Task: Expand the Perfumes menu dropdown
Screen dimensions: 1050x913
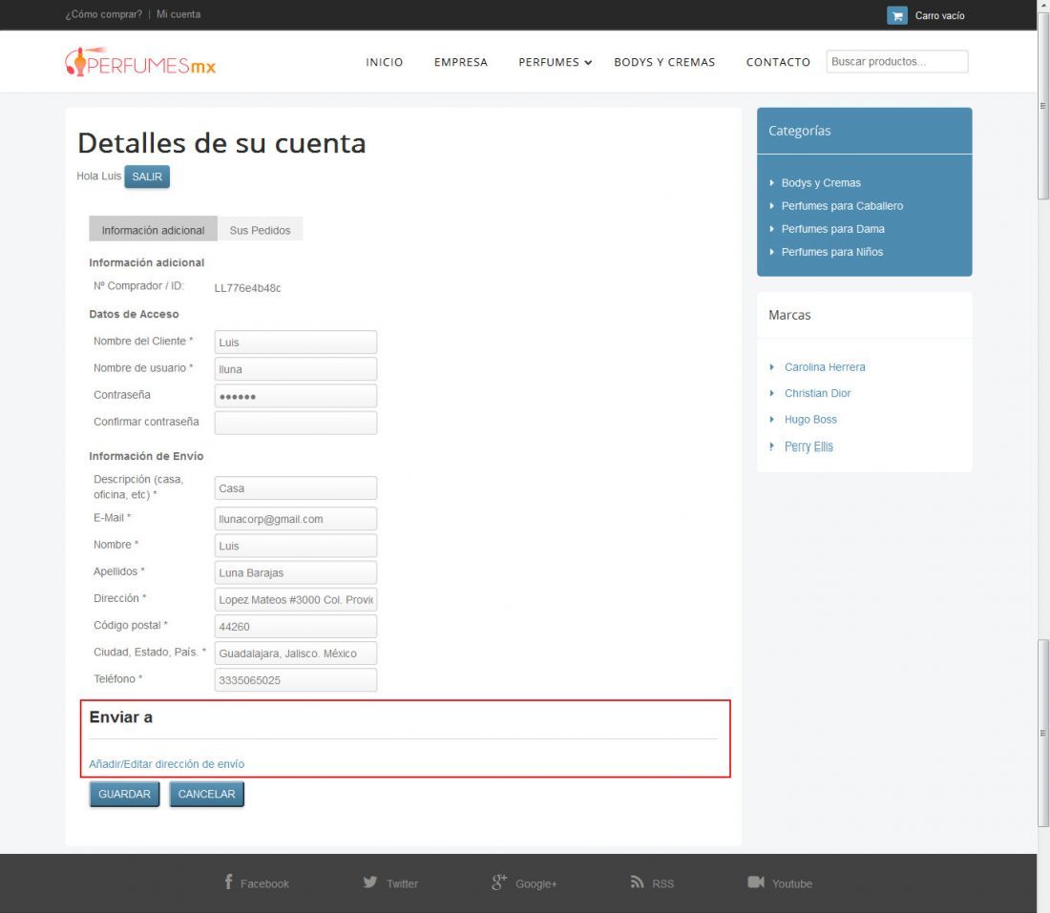Action: pos(556,62)
